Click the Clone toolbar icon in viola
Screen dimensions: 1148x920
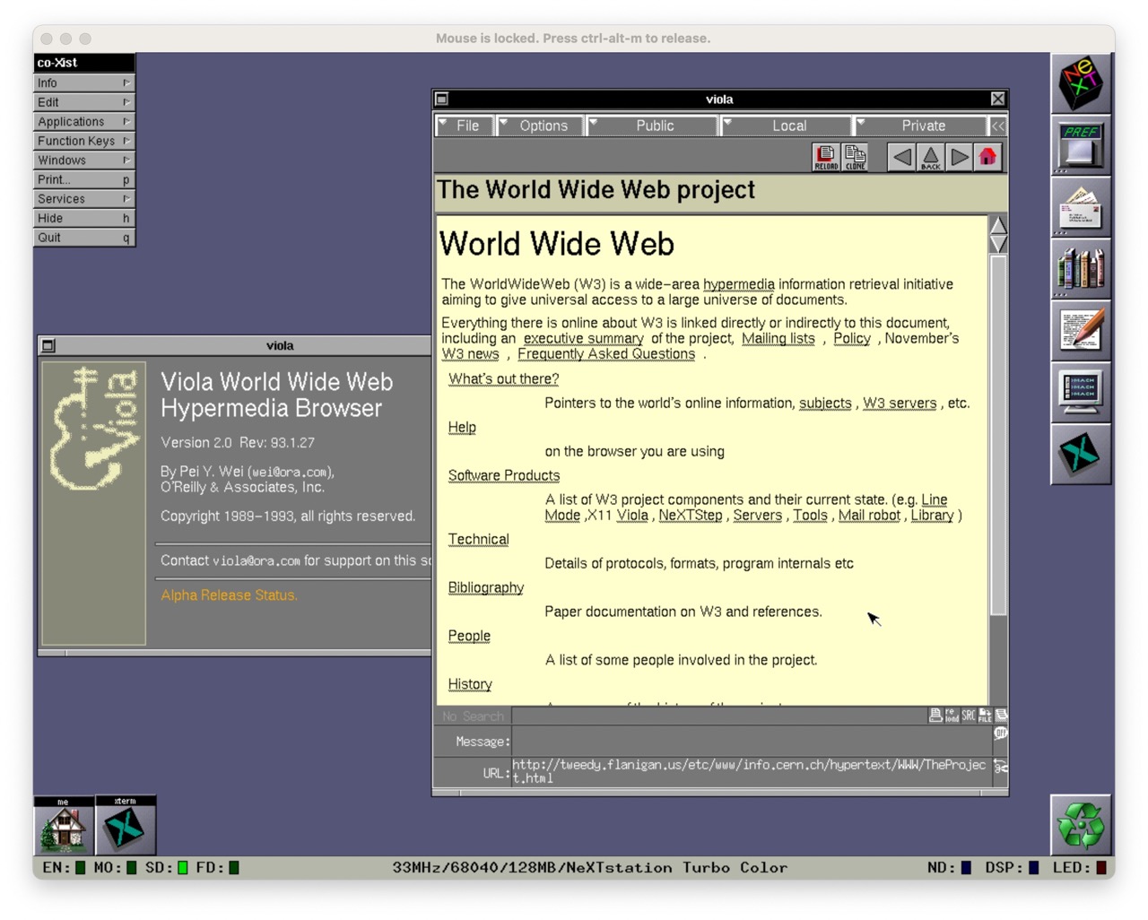856,157
